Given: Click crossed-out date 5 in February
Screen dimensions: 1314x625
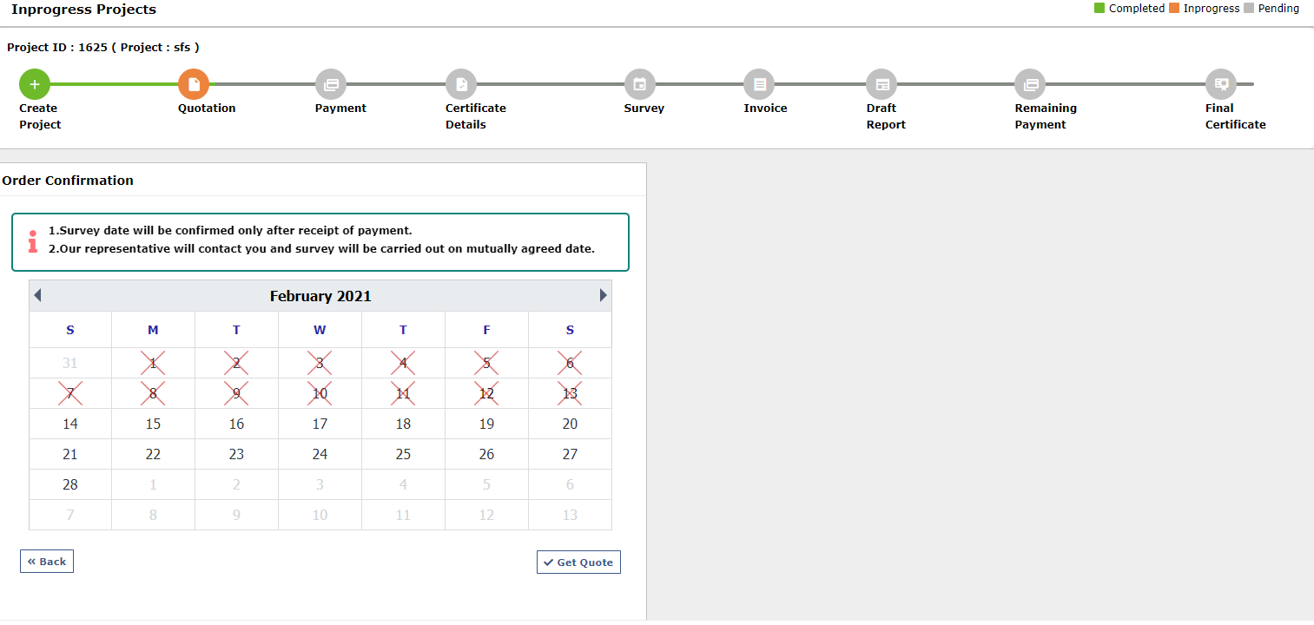Looking at the screenshot, I should [486, 363].
